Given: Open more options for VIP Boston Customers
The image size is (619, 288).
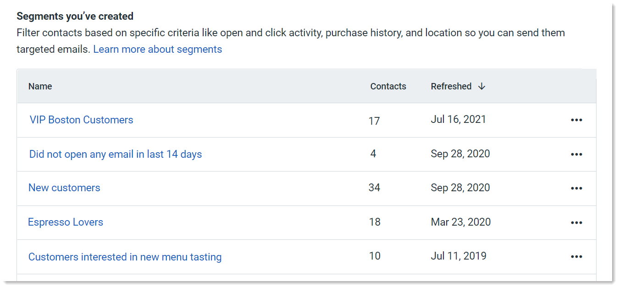Looking at the screenshot, I should [x=576, y=120].
